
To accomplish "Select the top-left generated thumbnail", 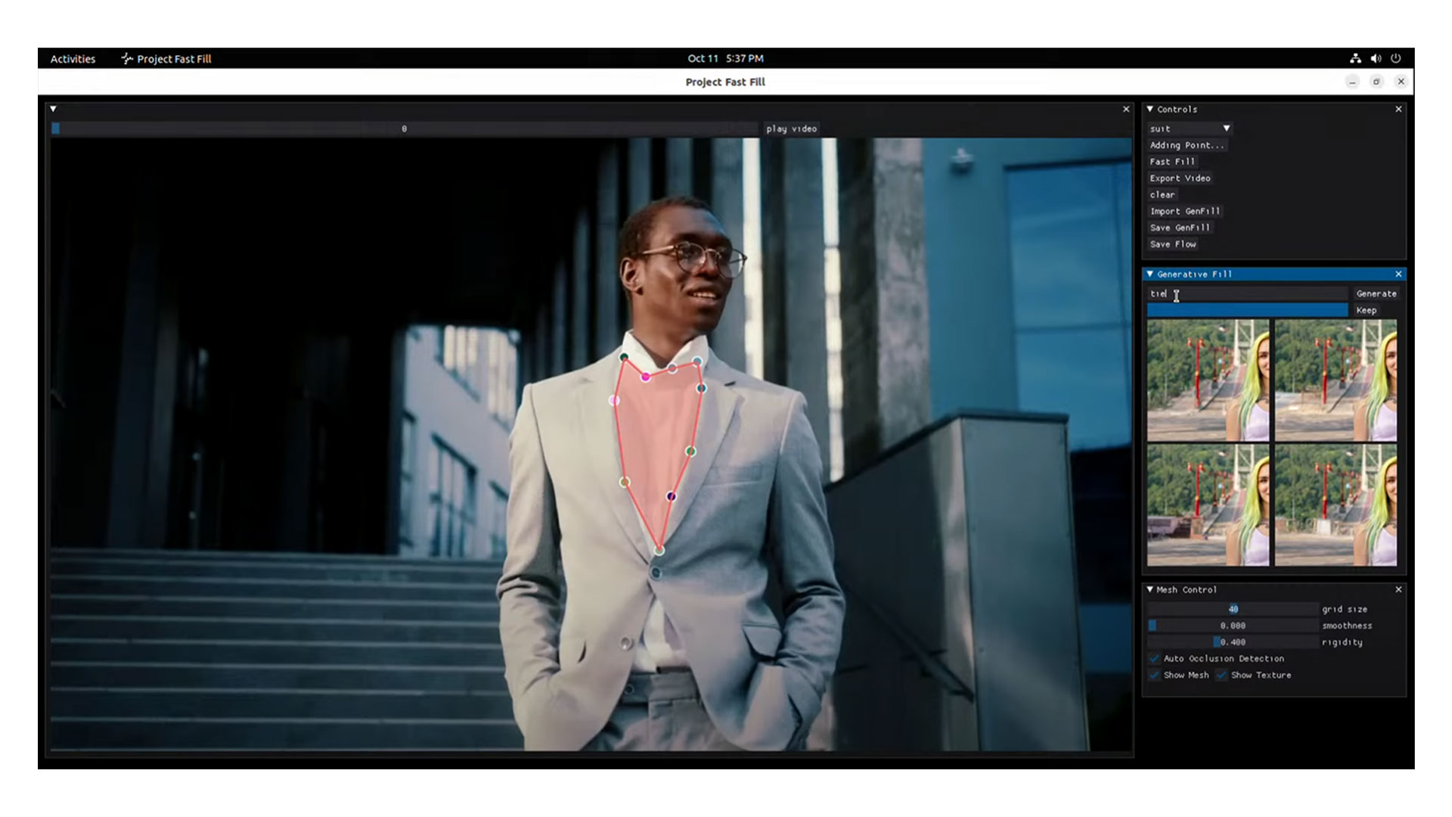I will 1208,380.
